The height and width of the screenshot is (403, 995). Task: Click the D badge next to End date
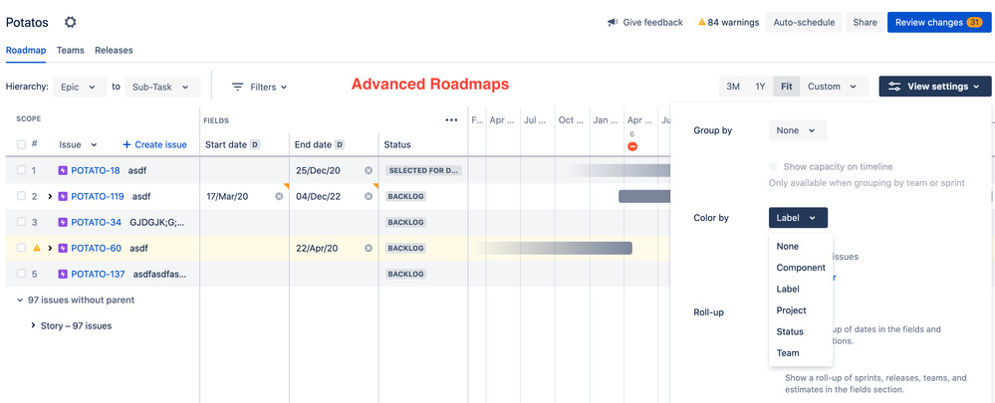tap(340, 144)
